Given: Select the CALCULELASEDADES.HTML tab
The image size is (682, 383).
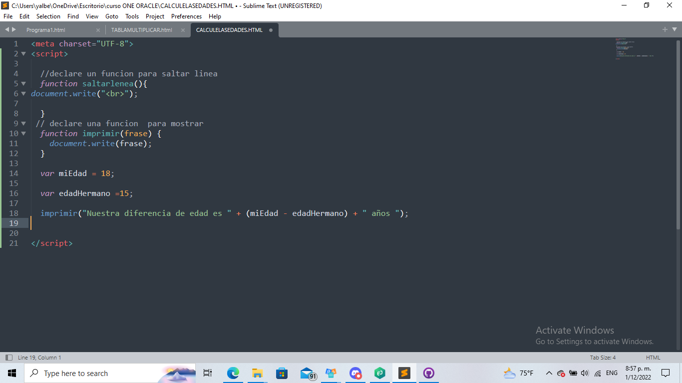Looking at the screenshot, I should 229,30.
